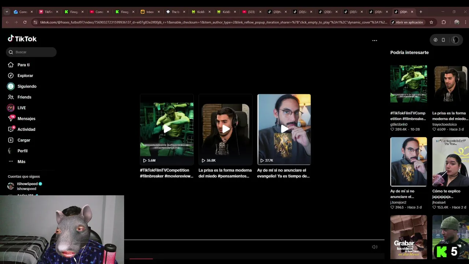The height and width of the screenshot is (264, 469).
Task: Click the Buscar search field
Action: [x=31, y=52]
